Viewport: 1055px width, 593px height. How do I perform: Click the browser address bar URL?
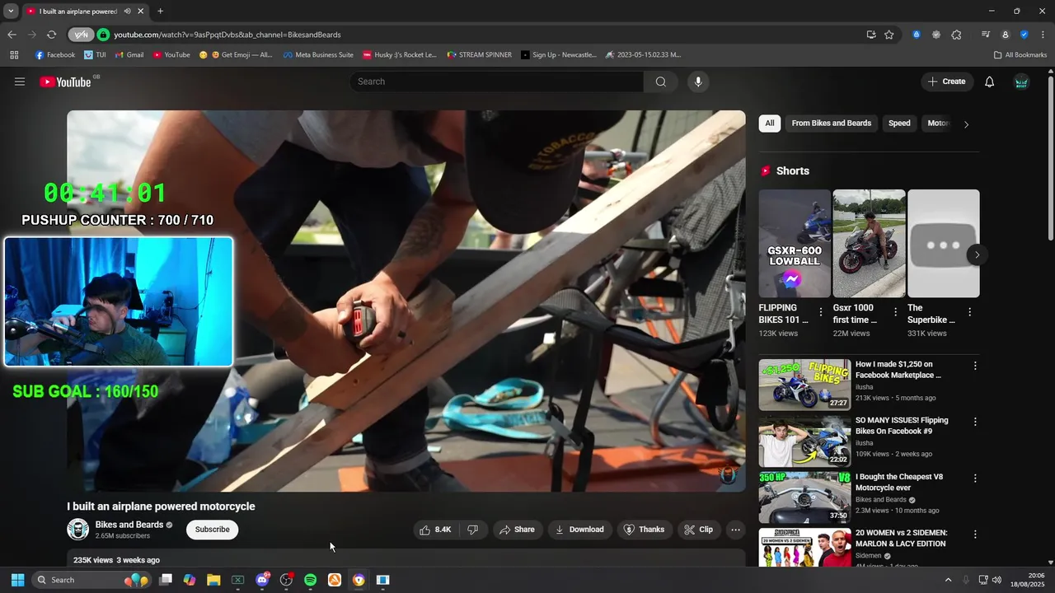coord(227,35)
